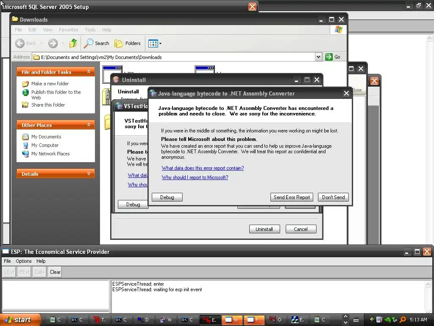Open the Address bar dropdown arrow
Screen dimensions: 434x326
318,57
